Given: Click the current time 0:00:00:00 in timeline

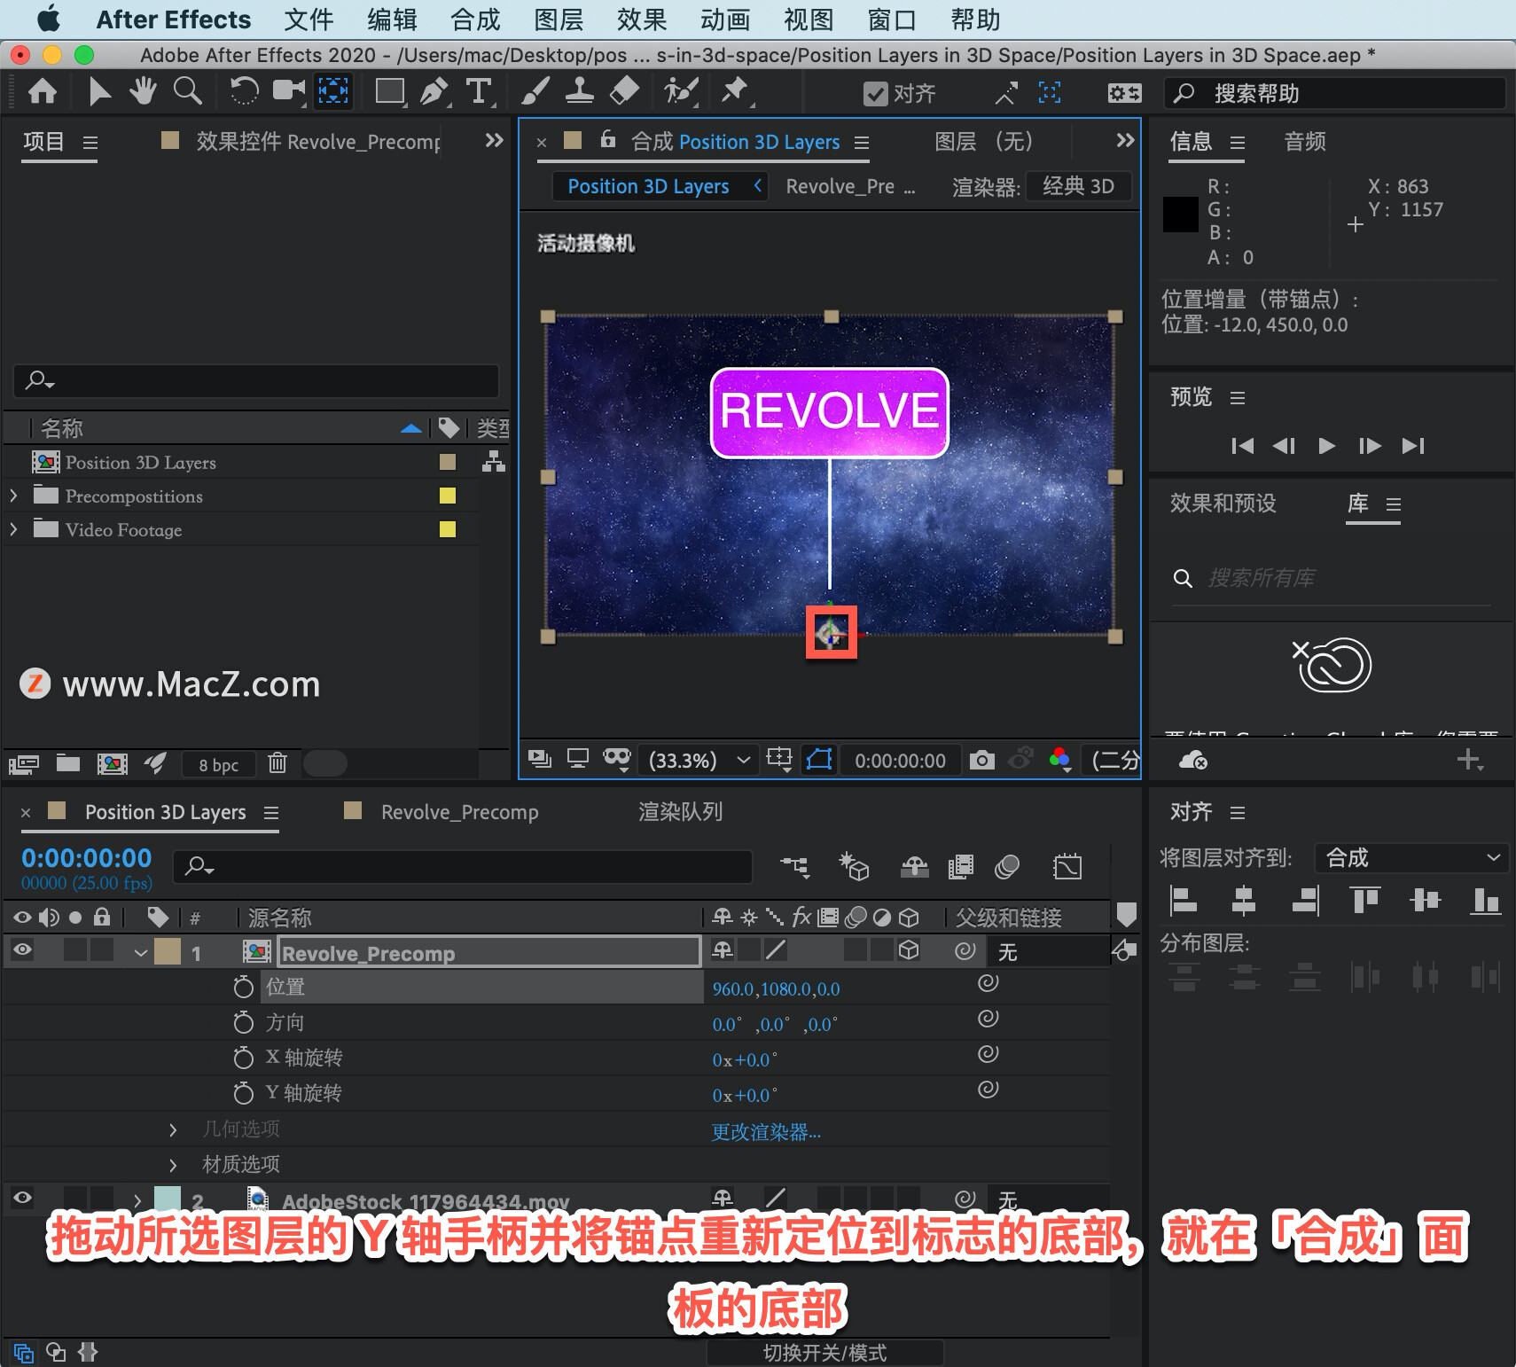Looking at the screenshot, I should pyautogui.click(x=87, y=857).
